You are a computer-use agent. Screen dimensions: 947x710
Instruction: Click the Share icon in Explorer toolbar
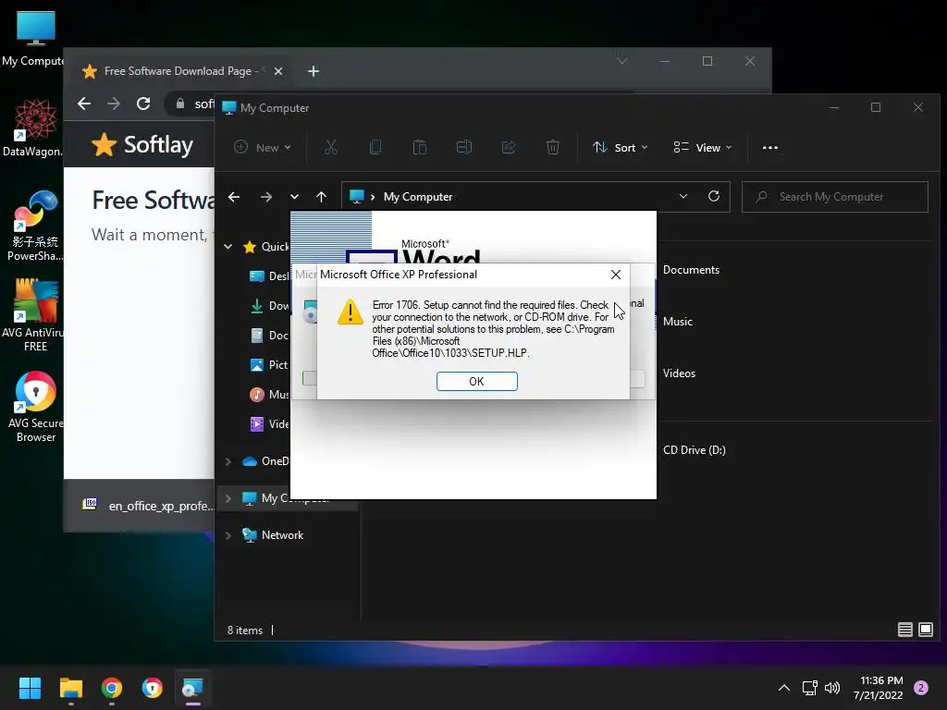click(509, 147)
